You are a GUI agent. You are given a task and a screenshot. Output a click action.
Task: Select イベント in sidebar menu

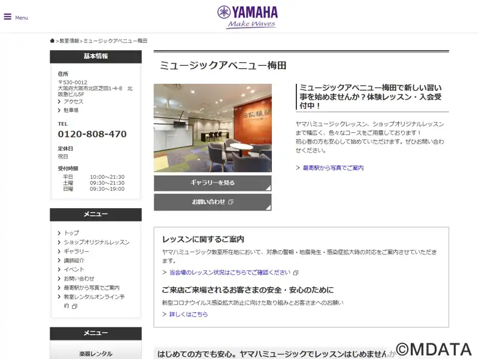tap(74, 269)
